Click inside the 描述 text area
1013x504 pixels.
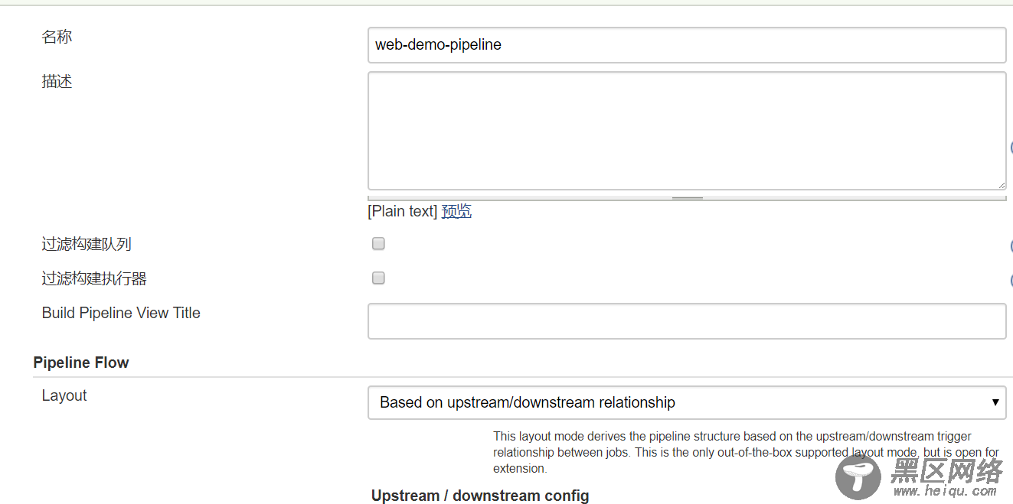pyautogui.click(x=687, y=131)
